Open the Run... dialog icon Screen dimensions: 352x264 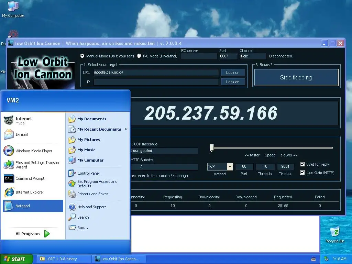click(72, 228)
